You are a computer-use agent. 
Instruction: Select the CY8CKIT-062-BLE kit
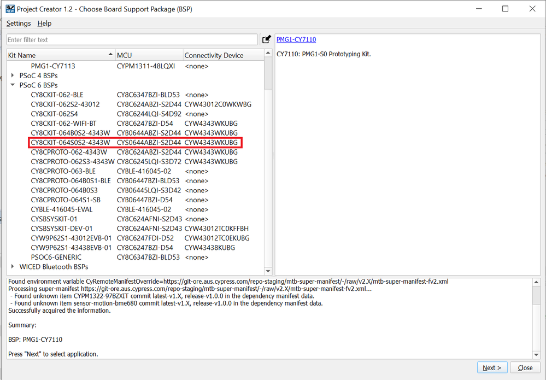[x=57, y=95]
